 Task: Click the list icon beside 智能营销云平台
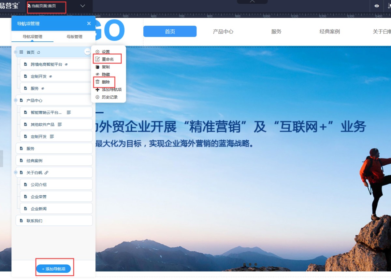point(69,112)
